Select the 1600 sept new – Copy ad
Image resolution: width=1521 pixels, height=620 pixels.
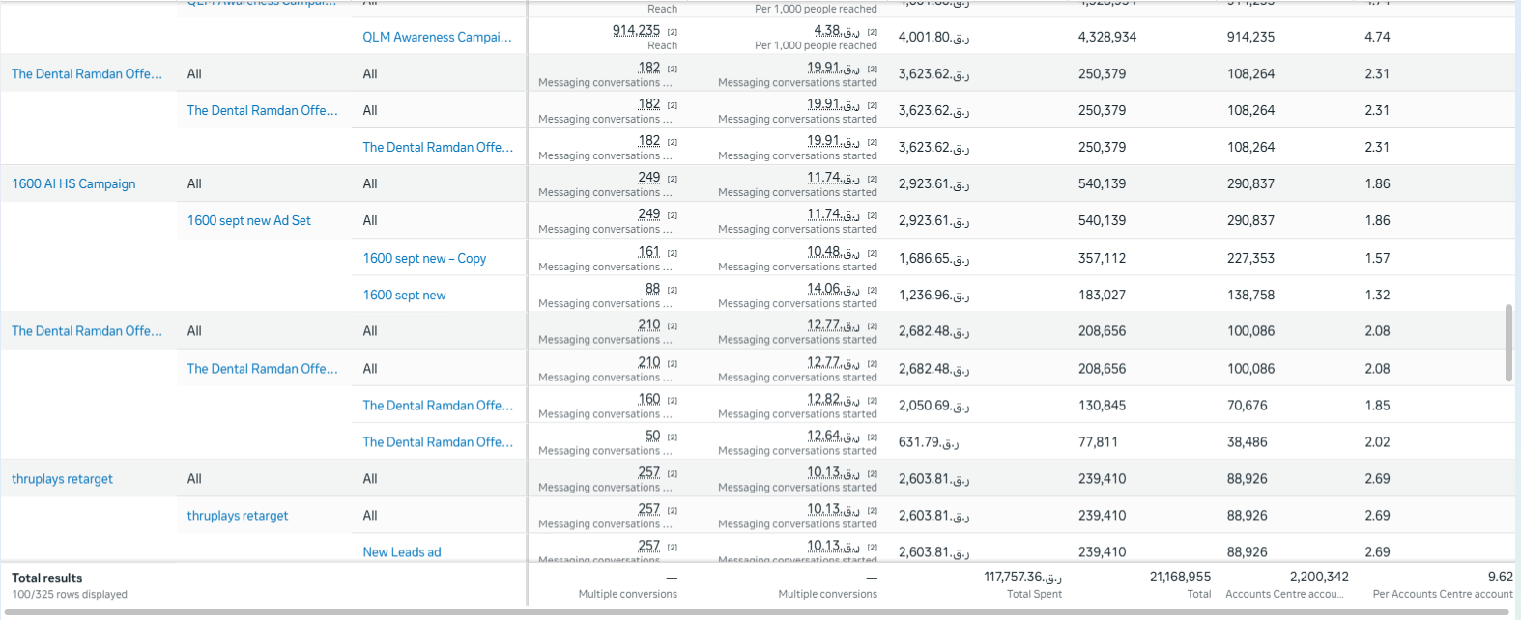tap(424, 258)
